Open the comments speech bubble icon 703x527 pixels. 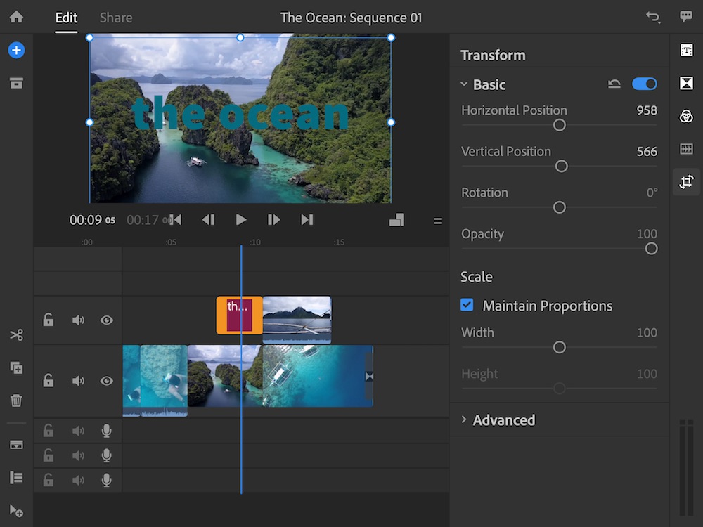click(x=686, y=17)
